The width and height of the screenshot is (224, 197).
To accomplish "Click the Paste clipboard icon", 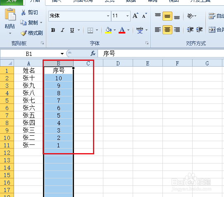I will pos(10,14).
